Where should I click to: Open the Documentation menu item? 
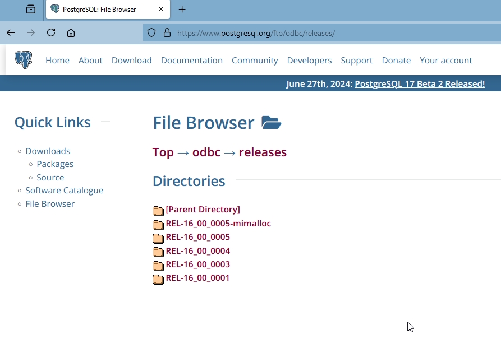[x=191, y=61]
